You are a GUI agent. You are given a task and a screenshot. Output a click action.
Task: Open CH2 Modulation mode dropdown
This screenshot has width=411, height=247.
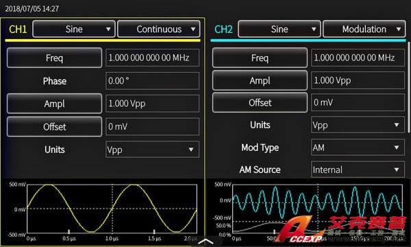pyautogui.click(x=364, y=29)
